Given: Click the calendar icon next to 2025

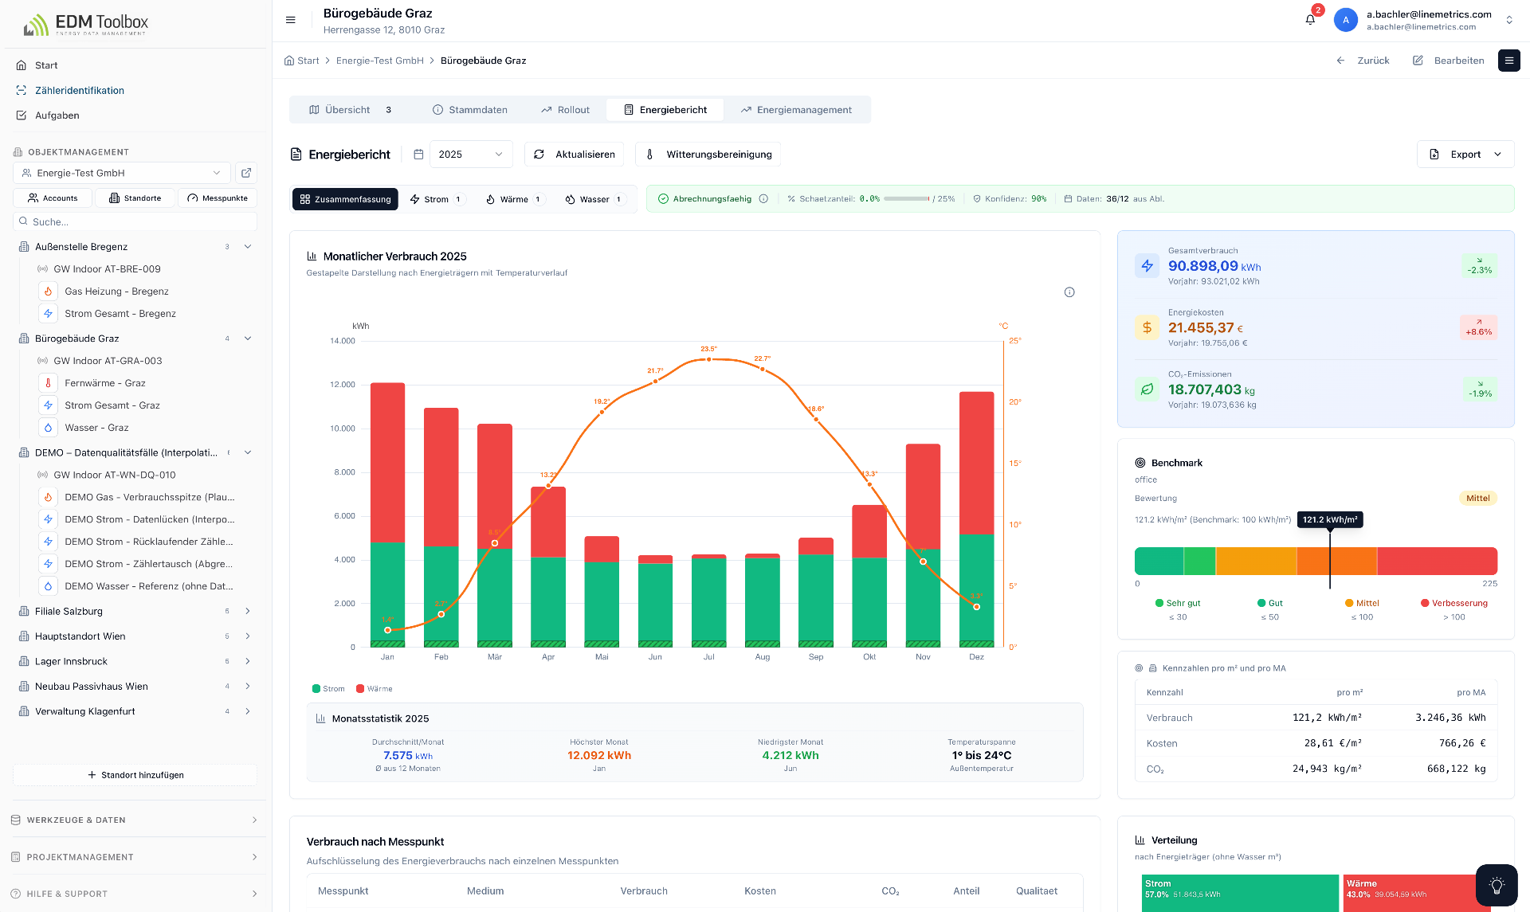Looking at the screenshot, I should point(418,155).
